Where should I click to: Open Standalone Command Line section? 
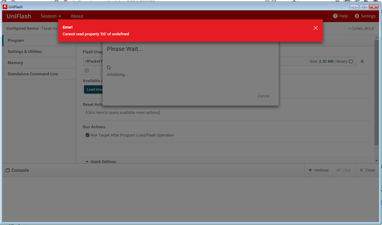point(39,74)
